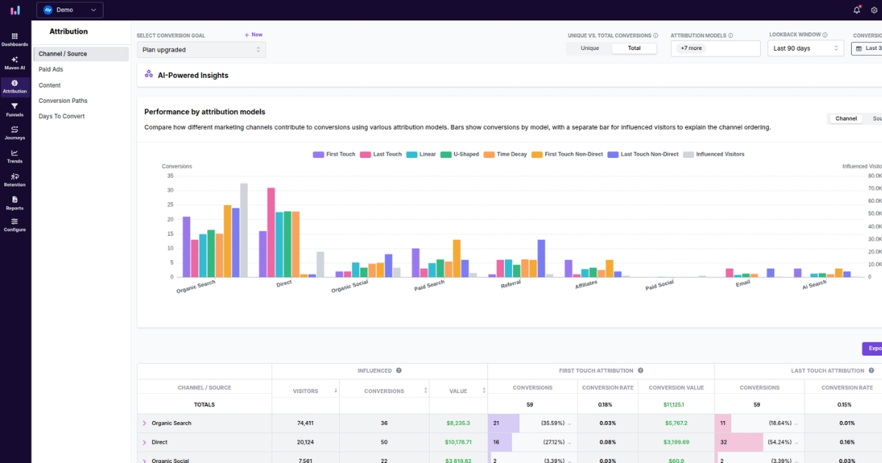
Task: Open Maven AI from the sidebar
Action: 15,62
